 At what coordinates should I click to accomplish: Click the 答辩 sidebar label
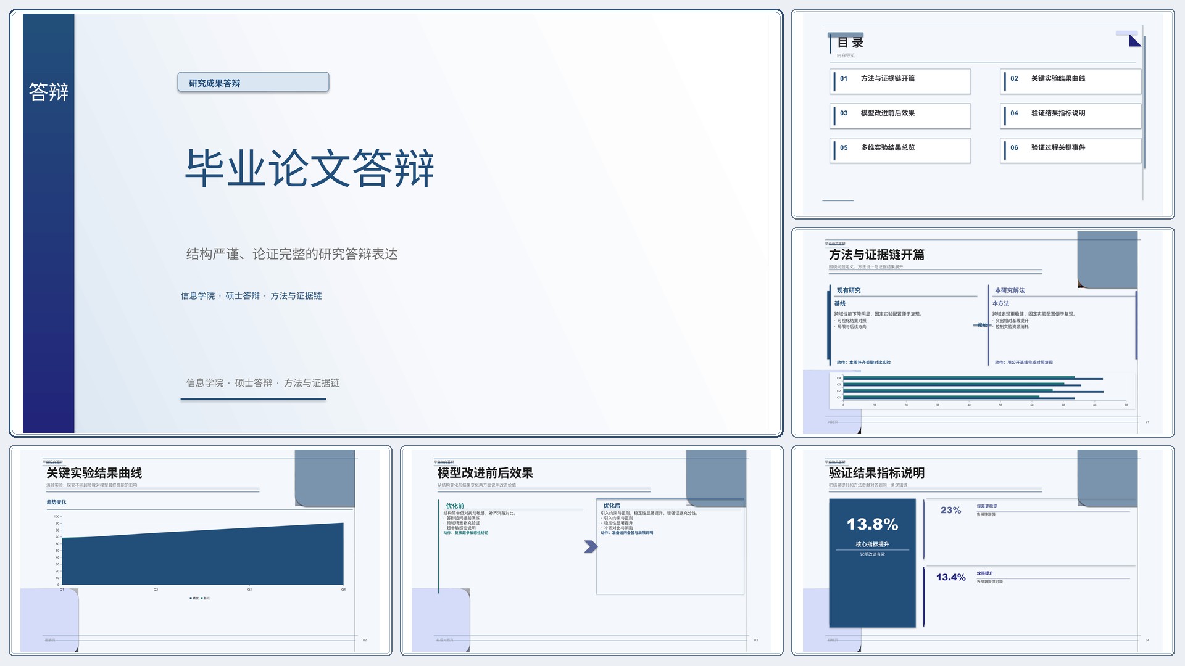[x=49, y=92]
